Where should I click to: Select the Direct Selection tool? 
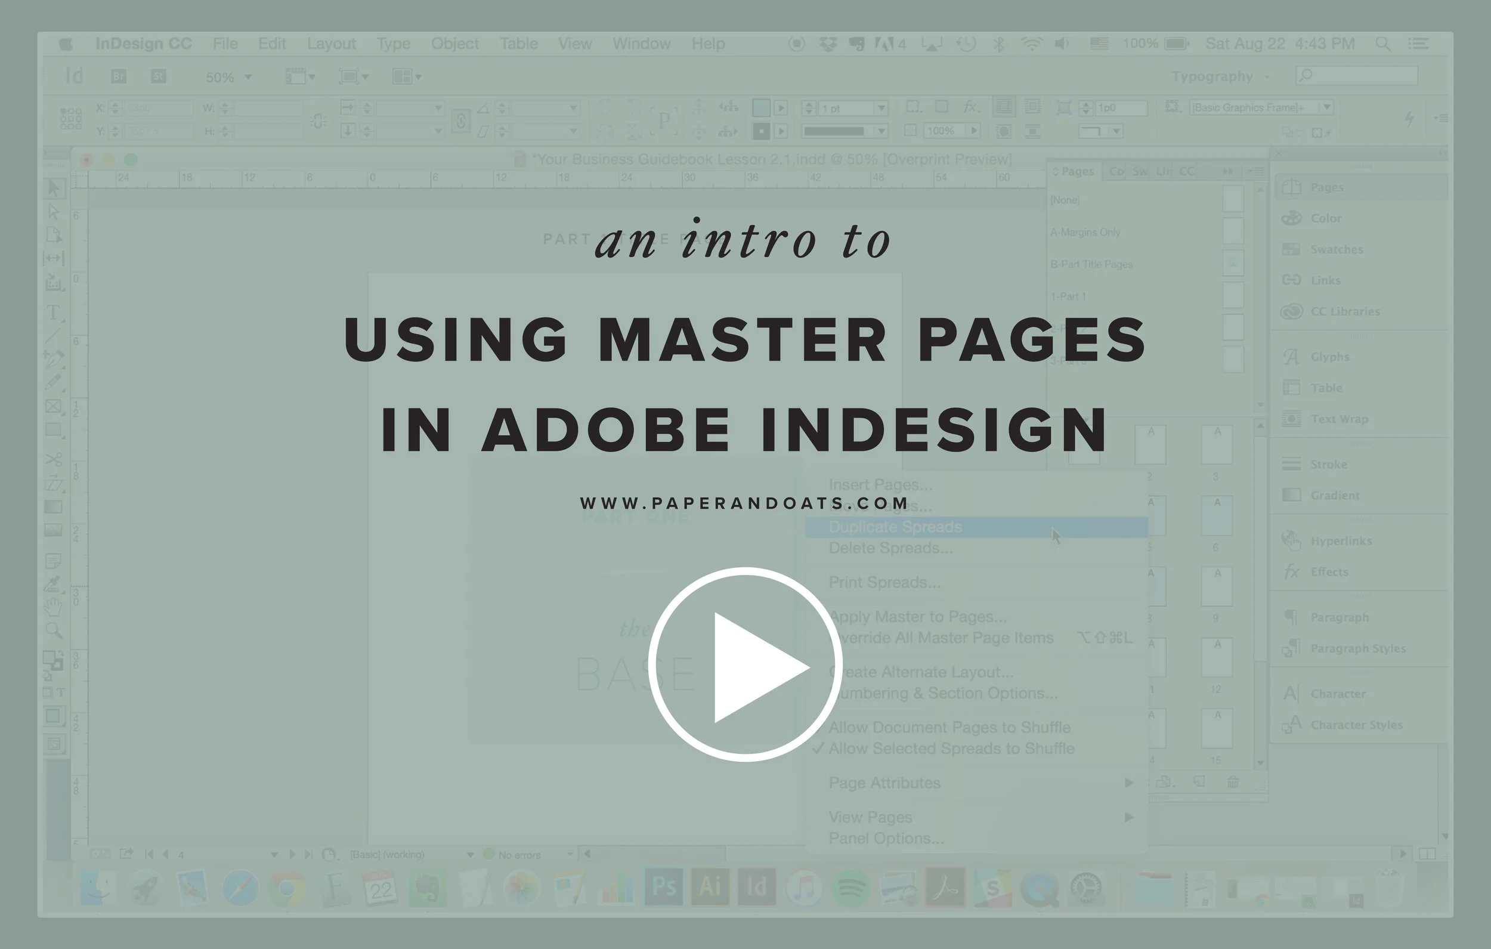[x=54, y=212]
